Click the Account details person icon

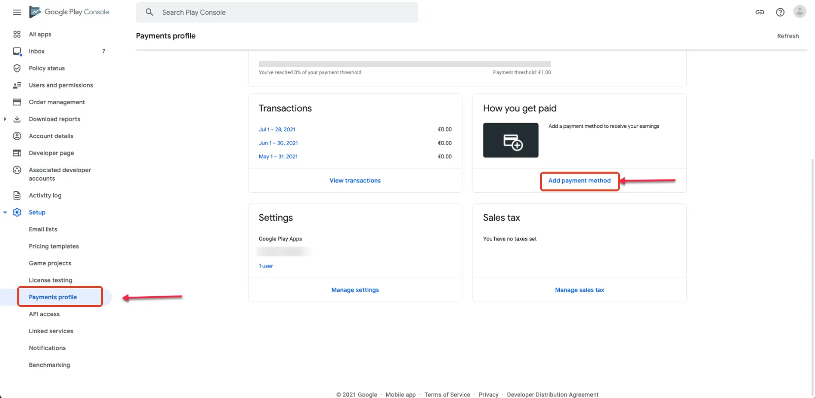pos(17,136)
